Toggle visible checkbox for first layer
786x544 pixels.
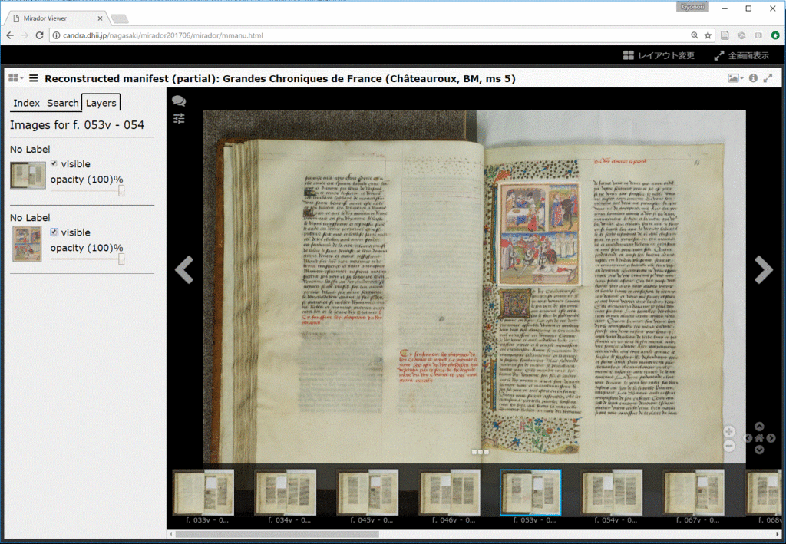click(x=54, y=163)
